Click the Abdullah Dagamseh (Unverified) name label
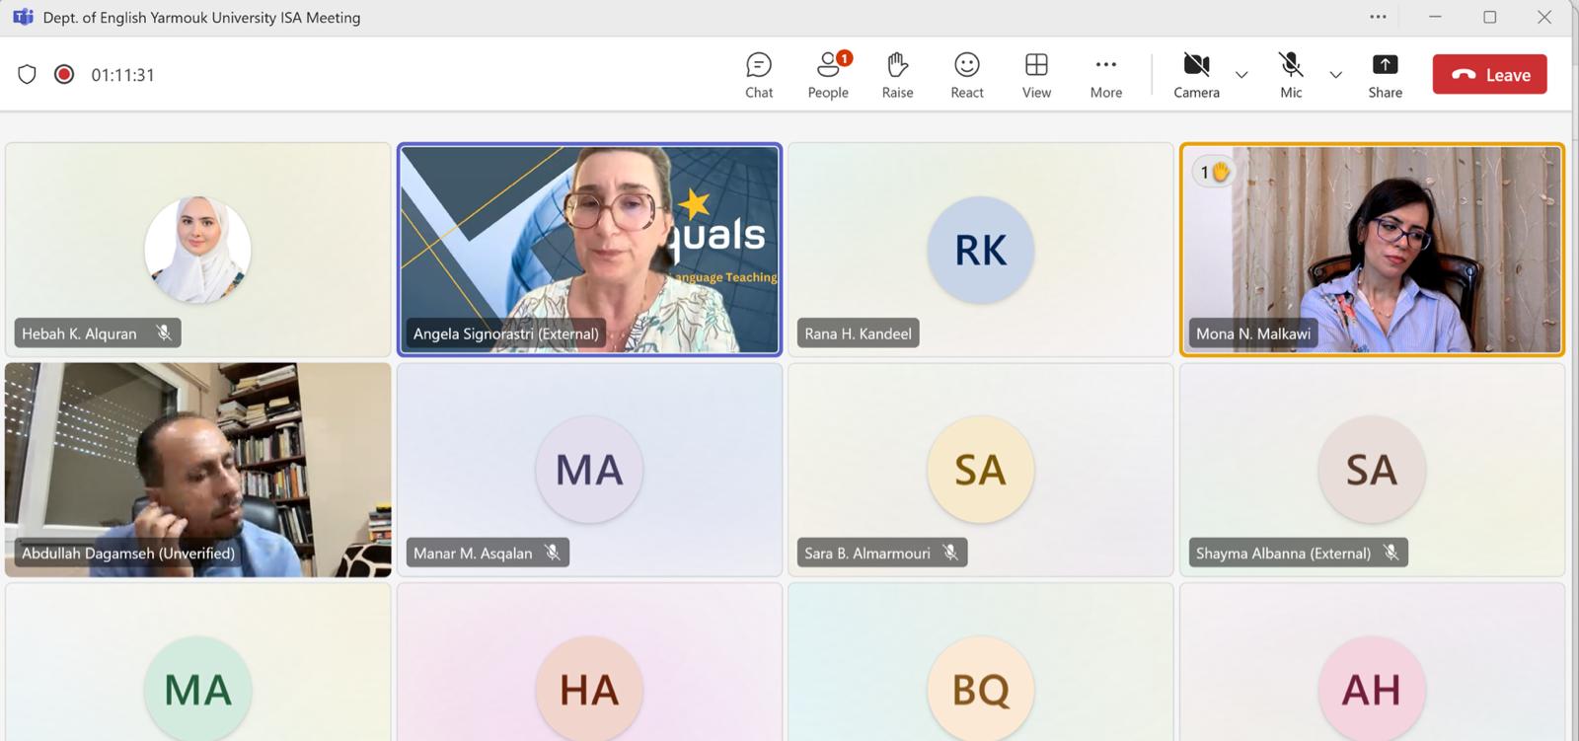 click(x=128, y=553)
